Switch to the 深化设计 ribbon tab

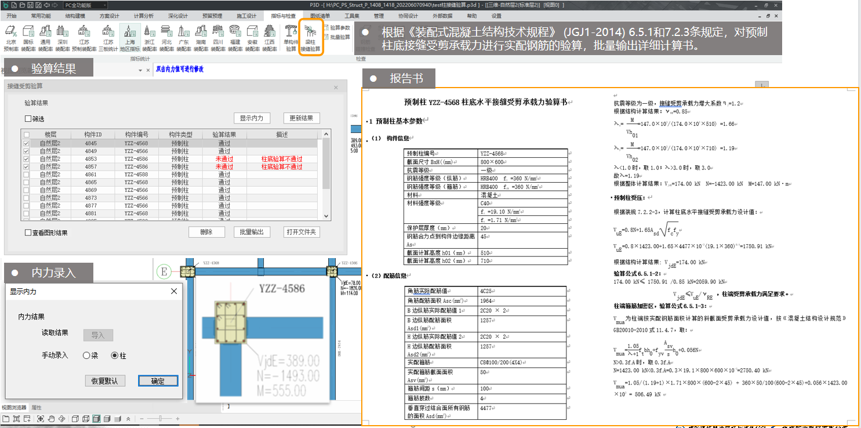[178, 16]
